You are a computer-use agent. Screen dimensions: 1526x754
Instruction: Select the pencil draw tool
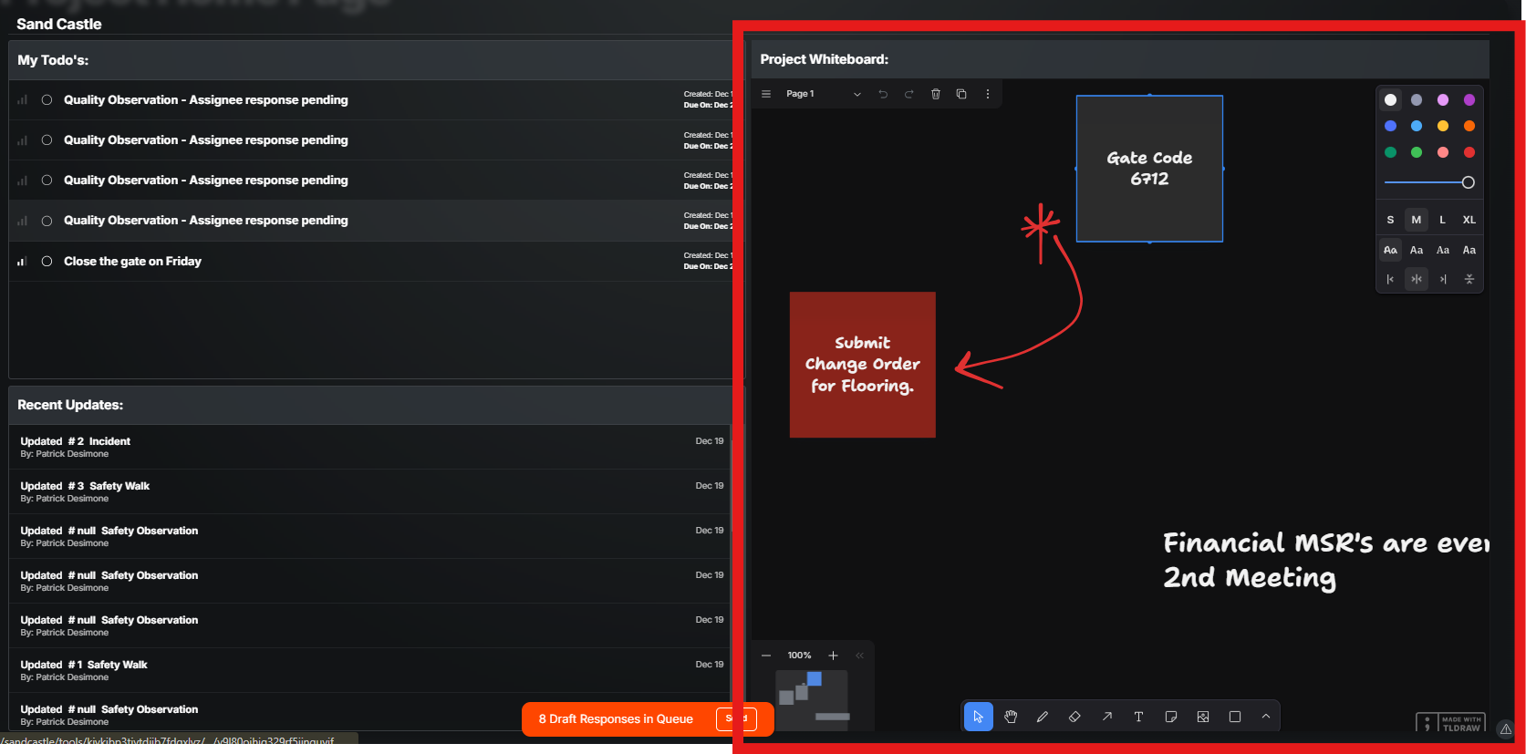[1043, 717]
